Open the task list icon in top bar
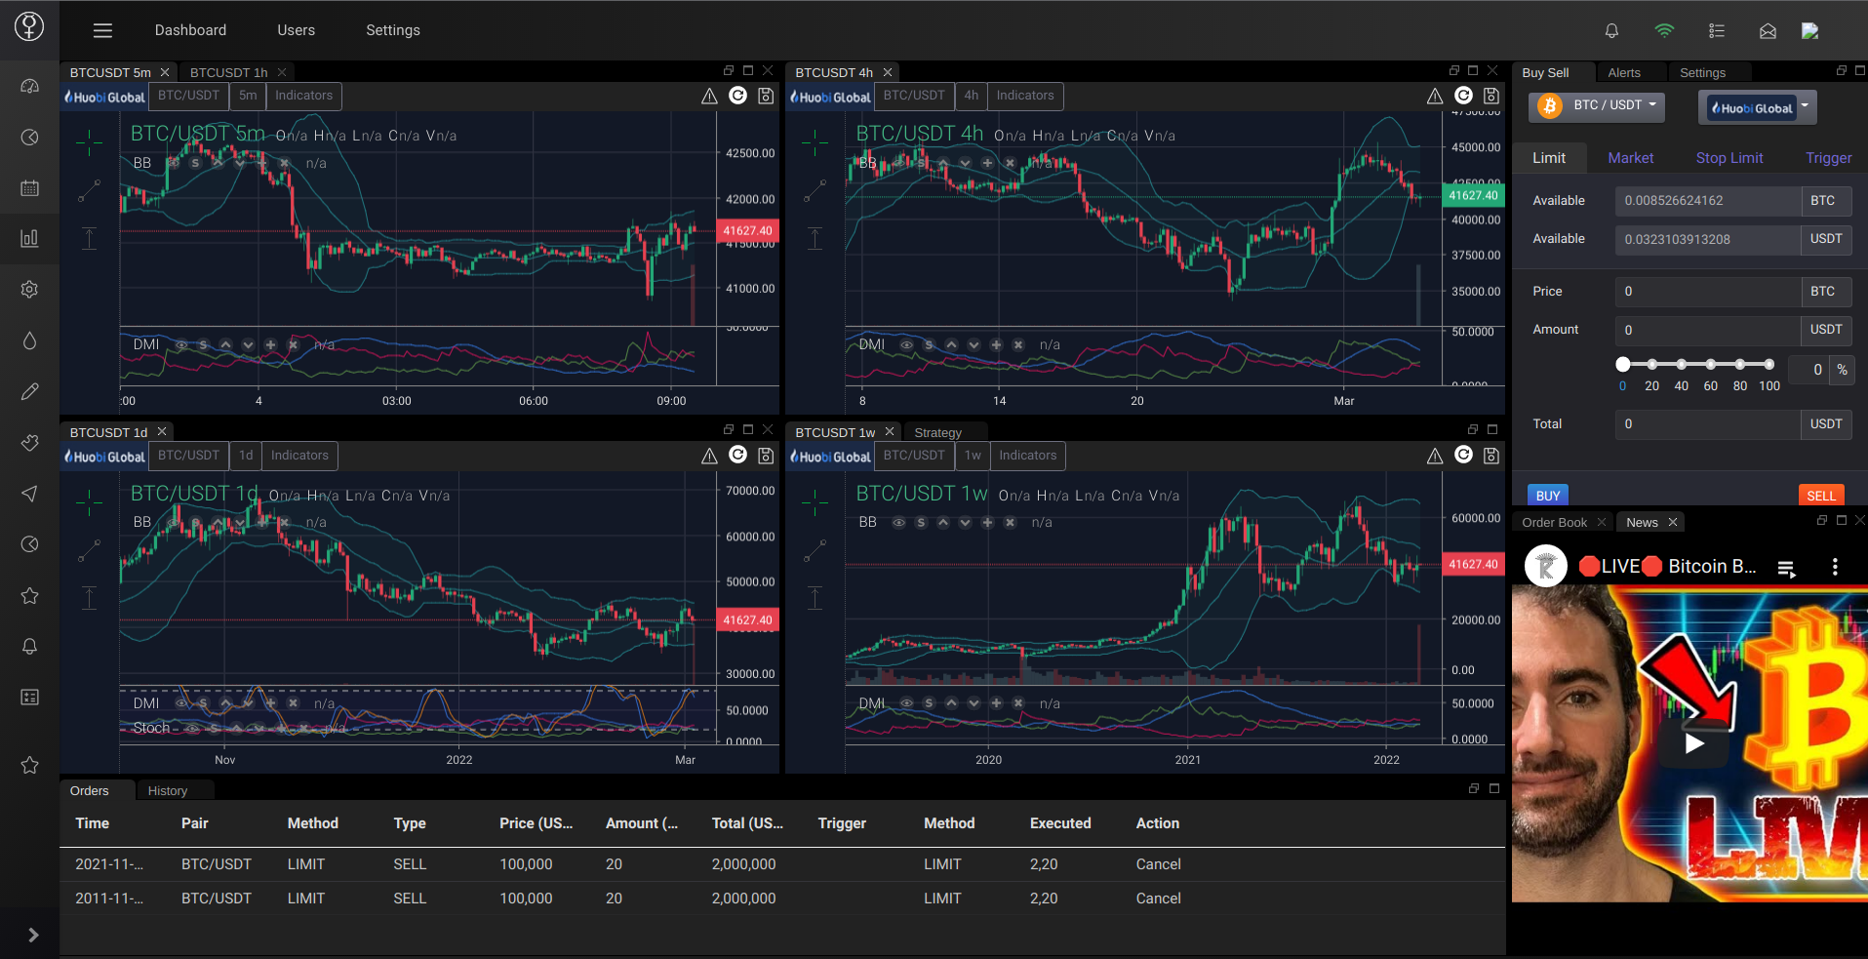 point(1717,30)
